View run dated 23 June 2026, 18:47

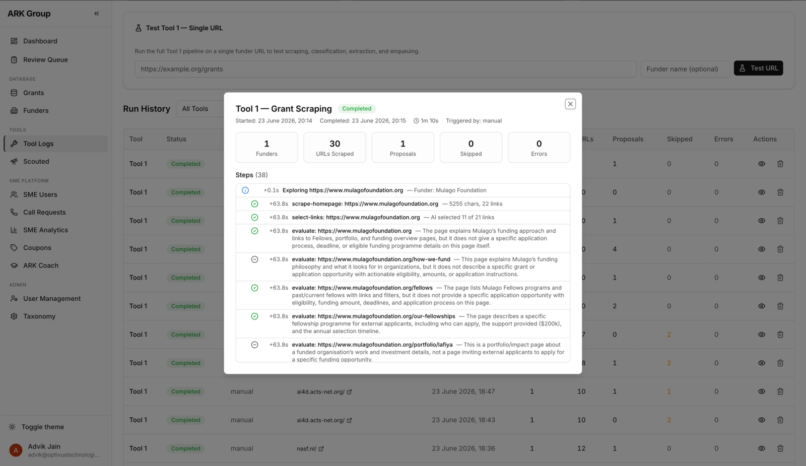tap(762, 391)
